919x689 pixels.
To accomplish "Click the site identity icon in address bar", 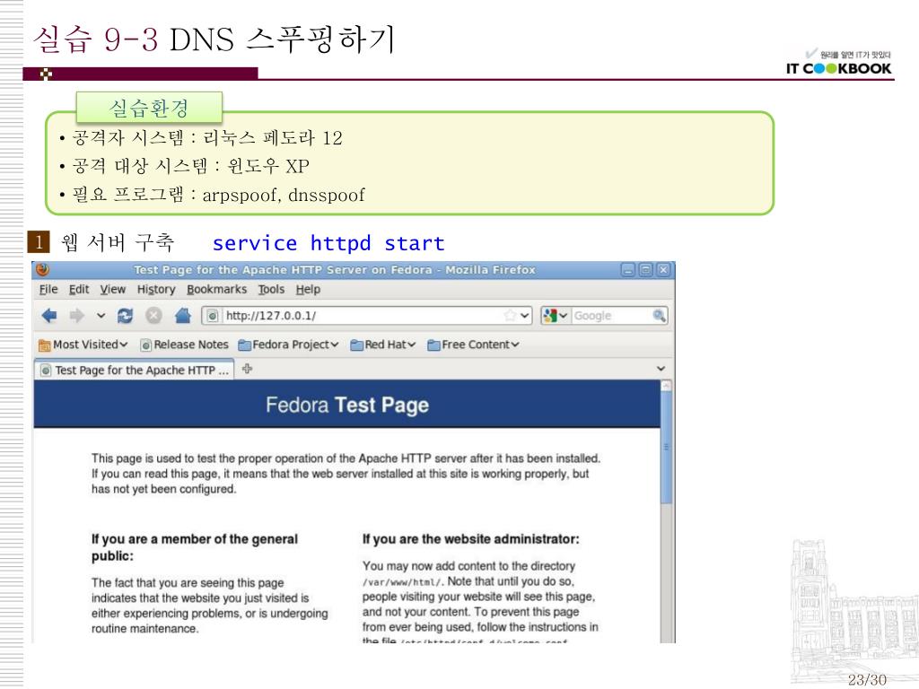I will tap(212, 316).
